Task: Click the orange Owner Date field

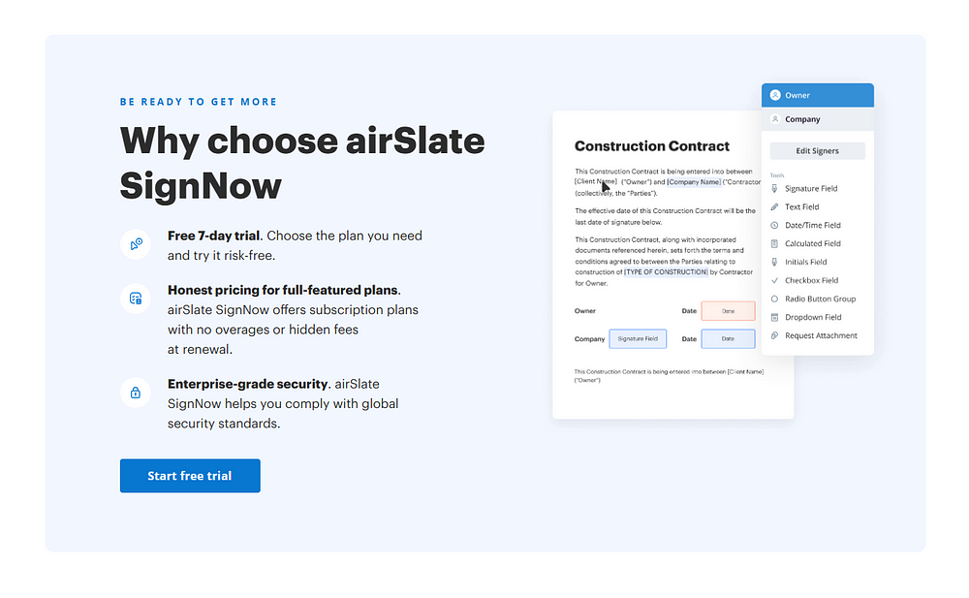Action: click(x=728, y=311)
